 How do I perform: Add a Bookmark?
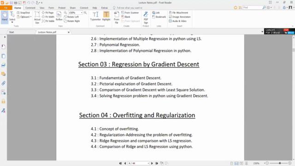(159, 17)
